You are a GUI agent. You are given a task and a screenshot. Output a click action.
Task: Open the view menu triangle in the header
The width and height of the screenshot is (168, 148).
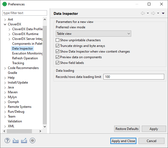pyautogui.click(x=163, y=13)
